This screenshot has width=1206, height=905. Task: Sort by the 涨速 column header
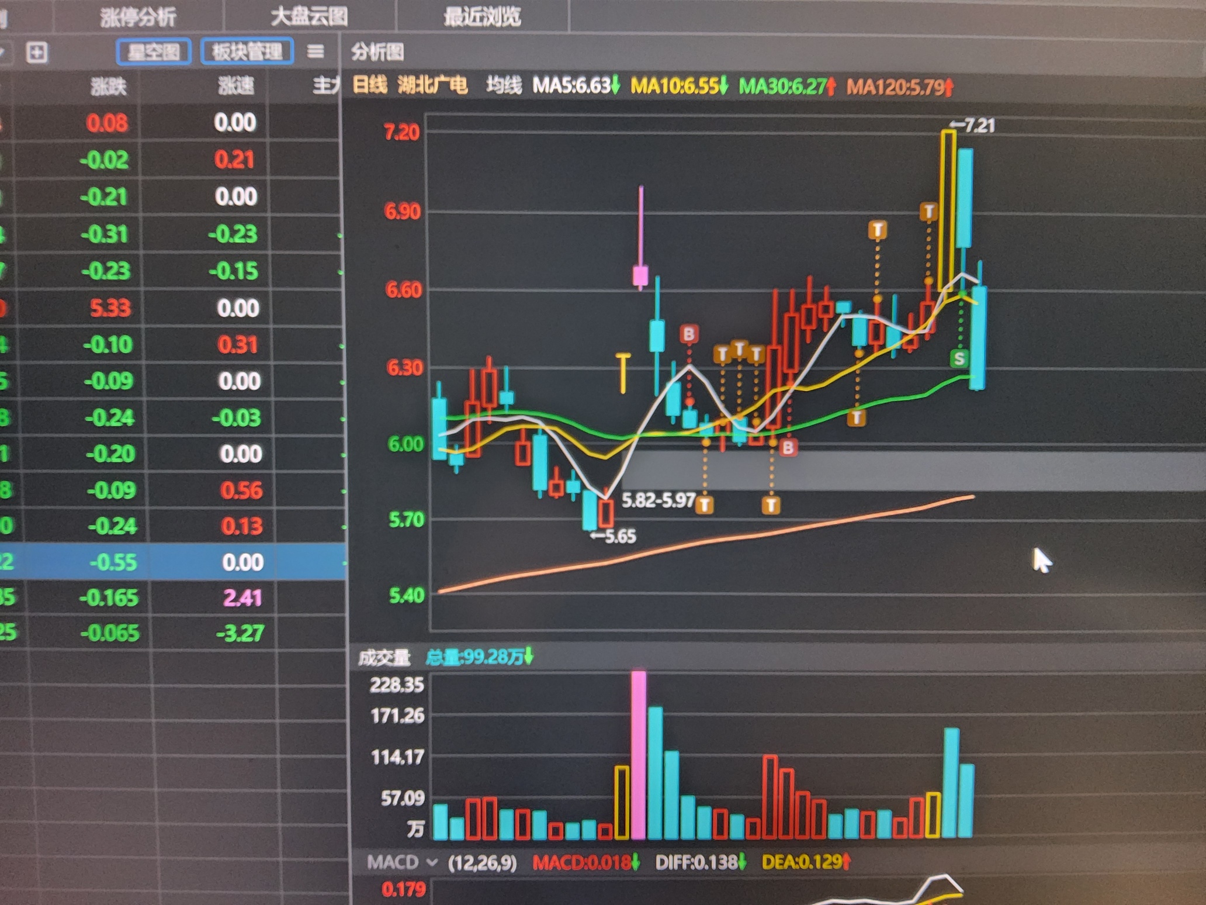pos(236,87)
